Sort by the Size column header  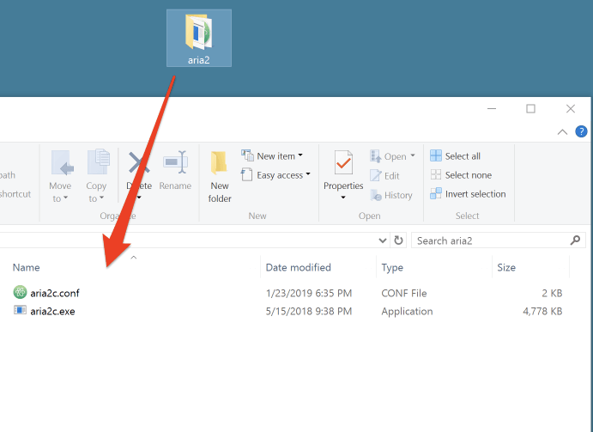(x=506, y=267)
